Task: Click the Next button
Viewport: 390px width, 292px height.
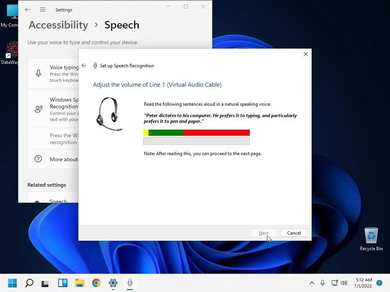Action: click(x=264, y=233)
